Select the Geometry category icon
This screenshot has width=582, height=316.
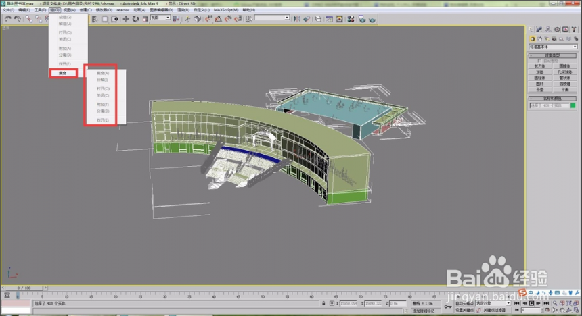tap(533, 38)
